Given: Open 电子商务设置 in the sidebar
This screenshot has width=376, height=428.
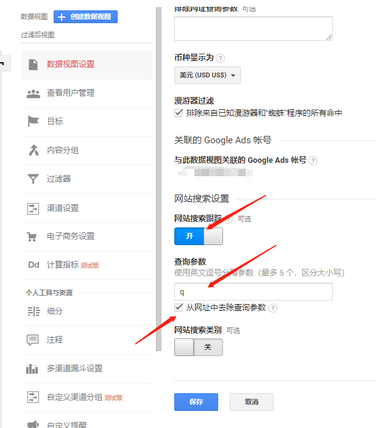Looking at the screenshot, I should [87, 237].
